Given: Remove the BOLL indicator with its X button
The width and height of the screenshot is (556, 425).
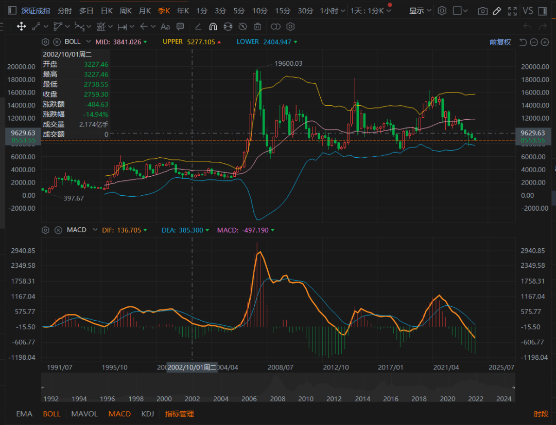Looking at the screenshot, I should pyautogui.click(x=57, y=42).
